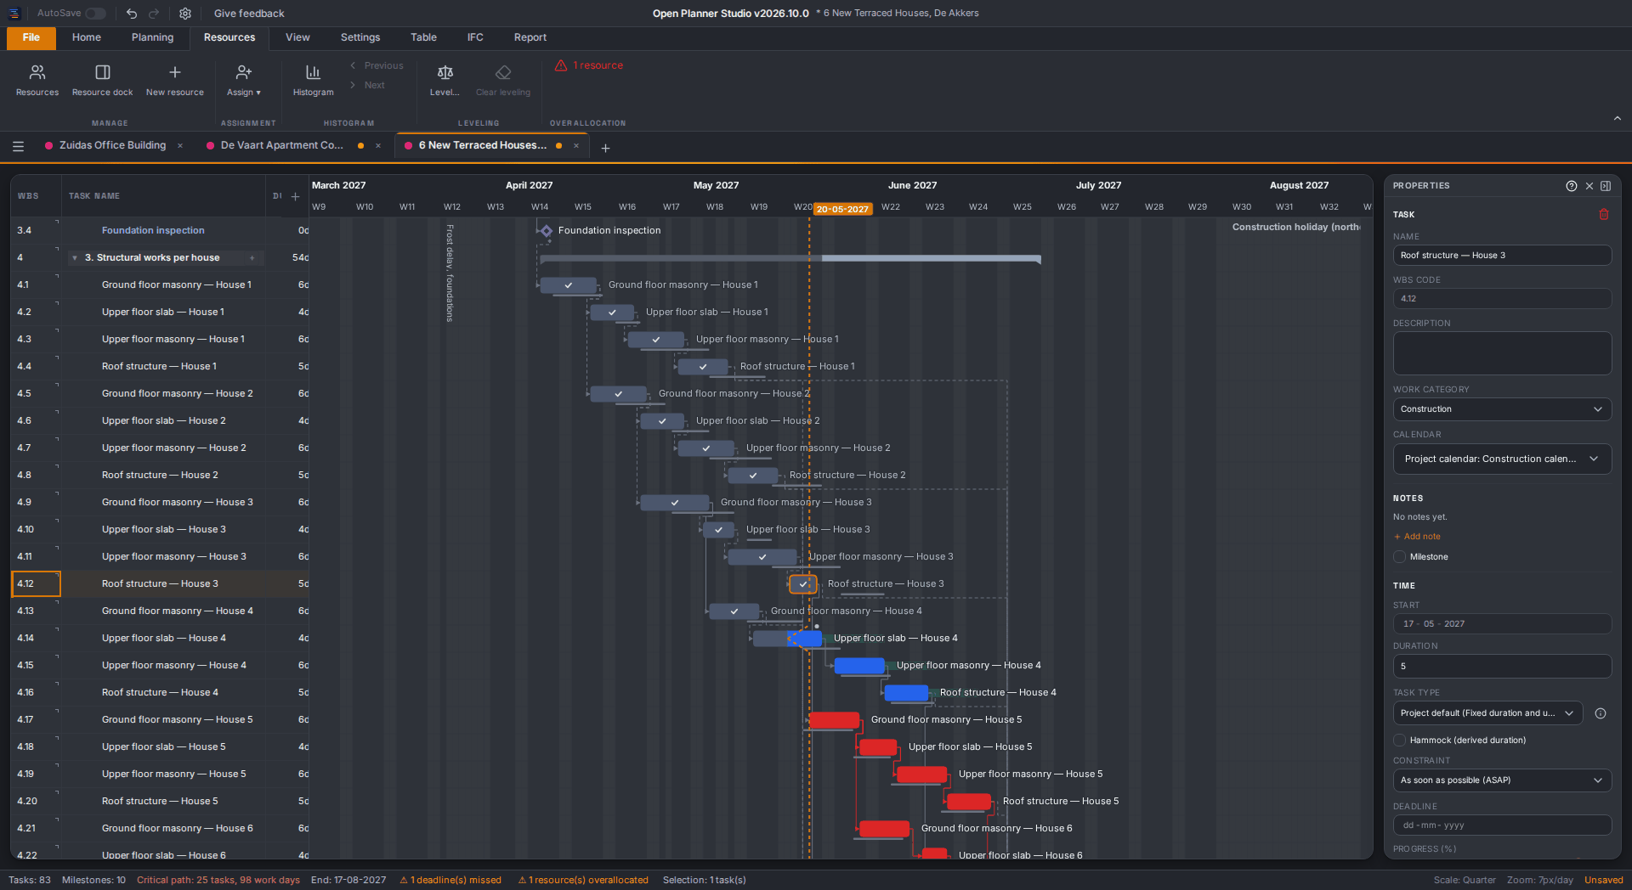Run resource Leveling

[x=445, y=81]
